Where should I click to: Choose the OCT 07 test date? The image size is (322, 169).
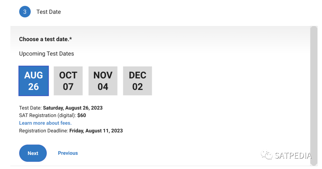coord(68,81)
